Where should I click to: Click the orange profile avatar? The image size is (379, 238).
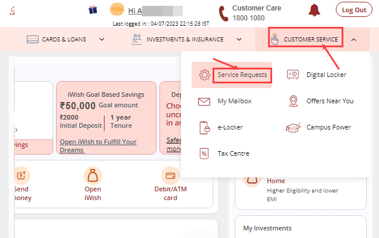(117, 9)
